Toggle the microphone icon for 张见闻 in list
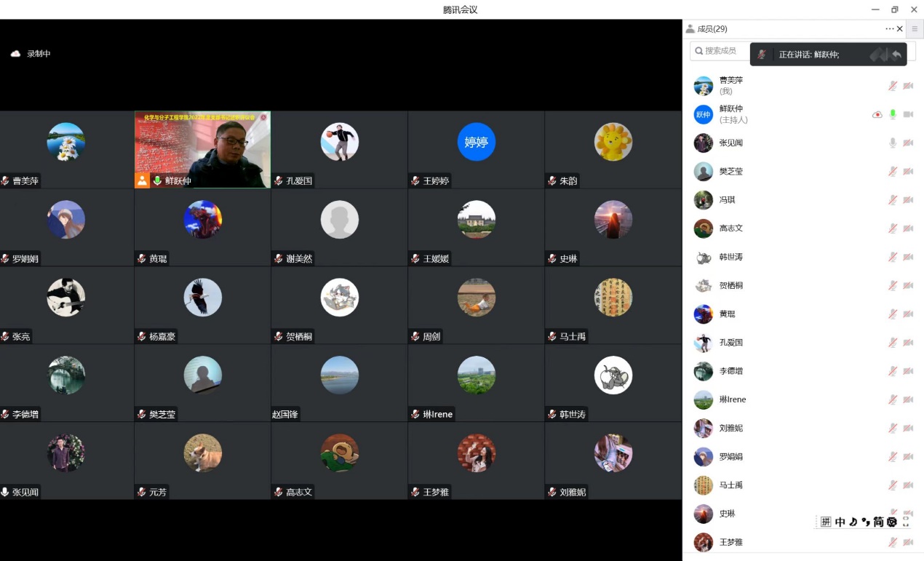The image size is (924, 561). (893, 143)
